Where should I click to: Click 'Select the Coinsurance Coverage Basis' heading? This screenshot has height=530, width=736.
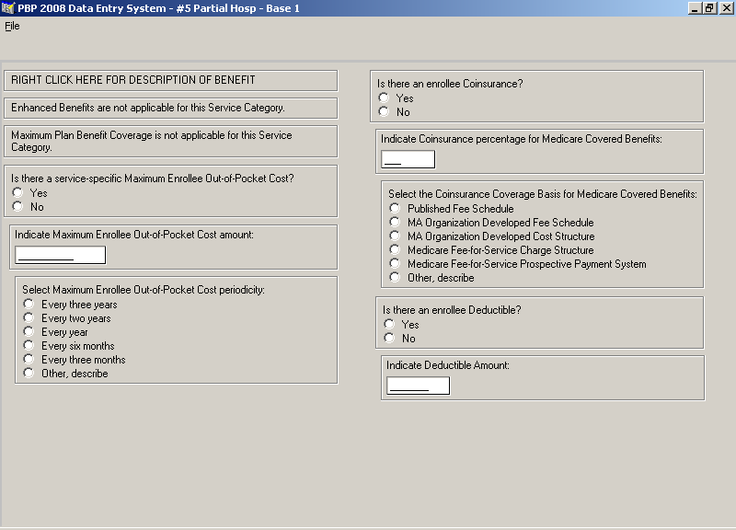pos(543,194)
